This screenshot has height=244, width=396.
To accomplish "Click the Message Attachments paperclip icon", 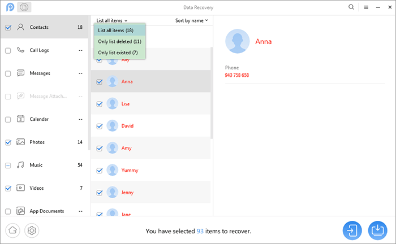I will tap(20, 96).
